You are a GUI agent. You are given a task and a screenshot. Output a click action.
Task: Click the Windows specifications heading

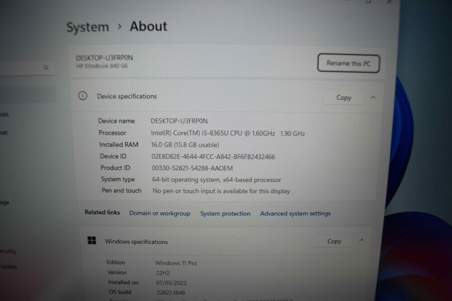click(136, 242)
